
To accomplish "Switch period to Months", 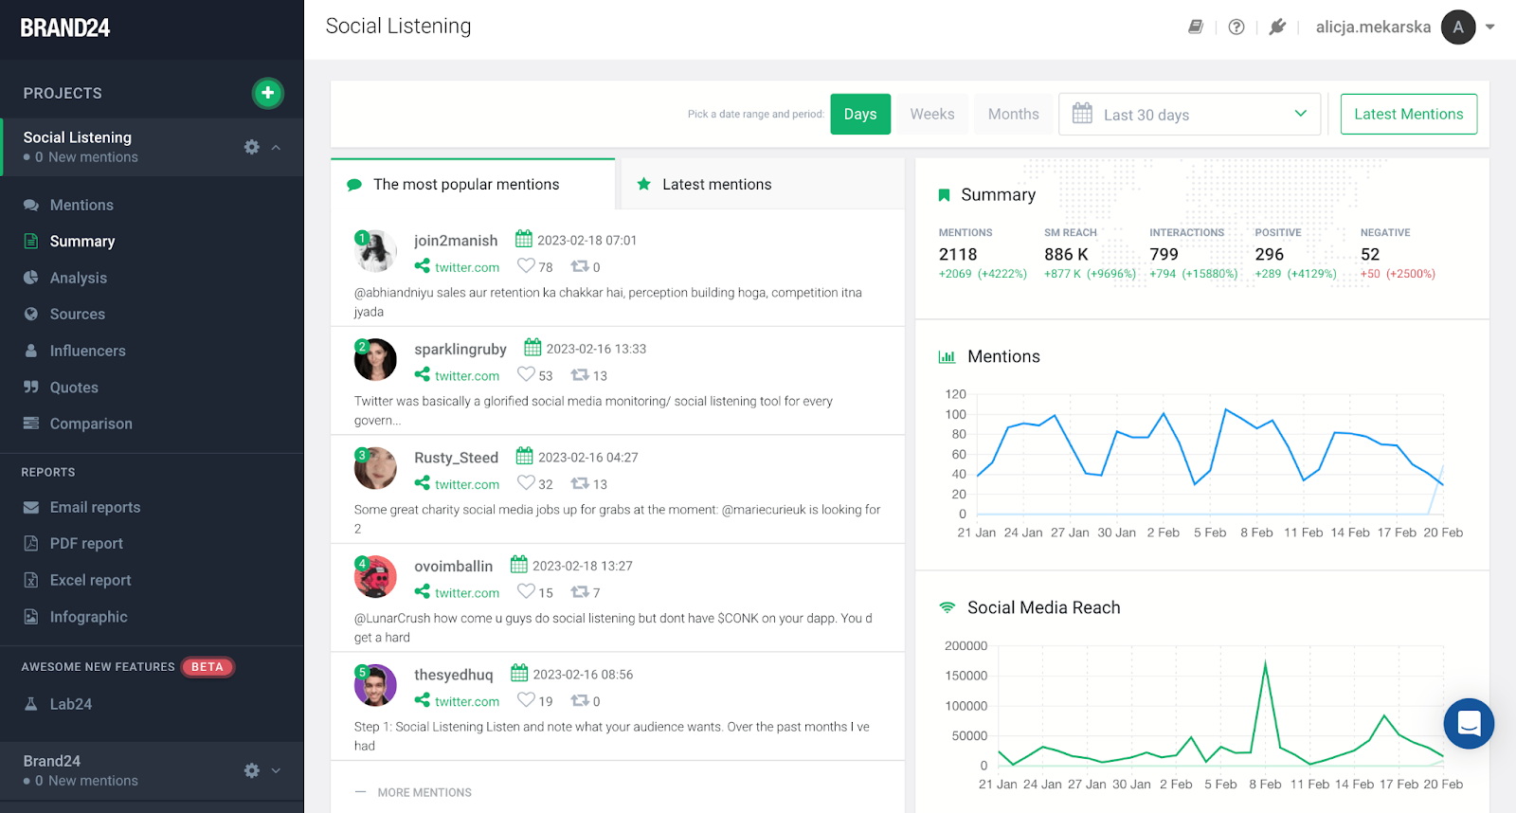I will click(1013, 115).
